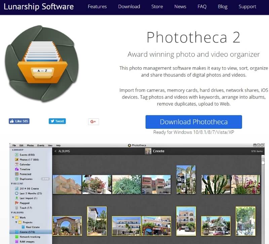Open the View menu in Phototheca
The image size is (269, 244).
pos(50,146)
